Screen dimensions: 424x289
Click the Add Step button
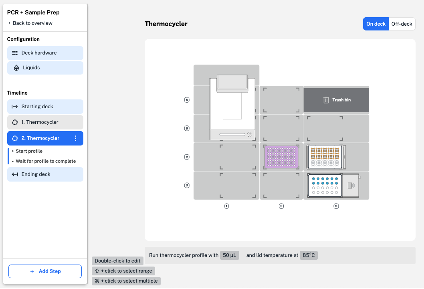[45, 271]
